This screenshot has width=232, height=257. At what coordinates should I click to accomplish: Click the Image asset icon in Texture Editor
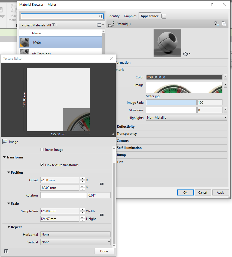pyautogui.click(x=5, y=142)
